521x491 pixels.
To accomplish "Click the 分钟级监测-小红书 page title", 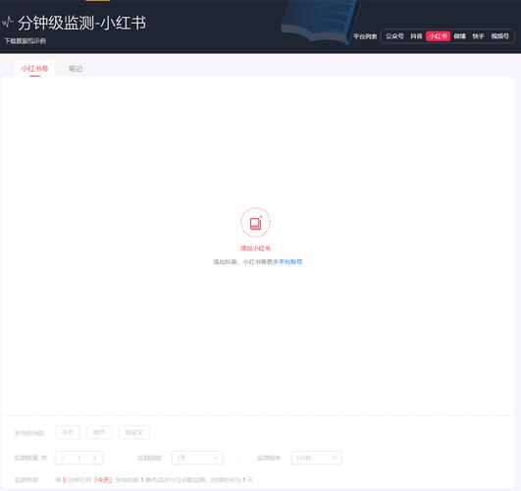I will coord(82,23).
